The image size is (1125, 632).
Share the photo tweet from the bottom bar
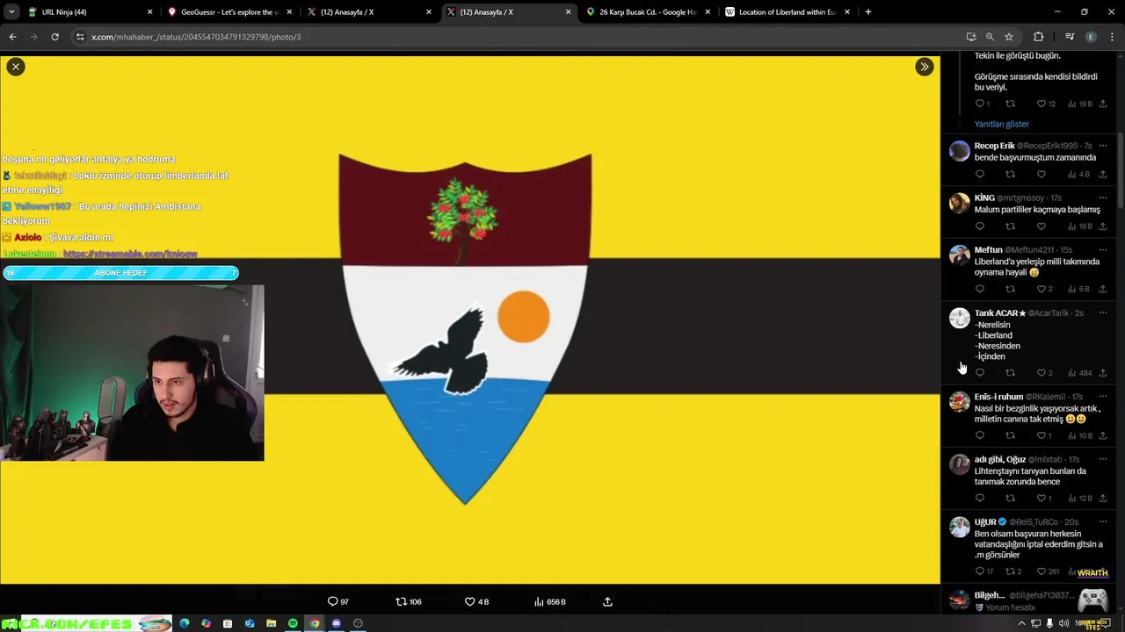click(607, 601)
